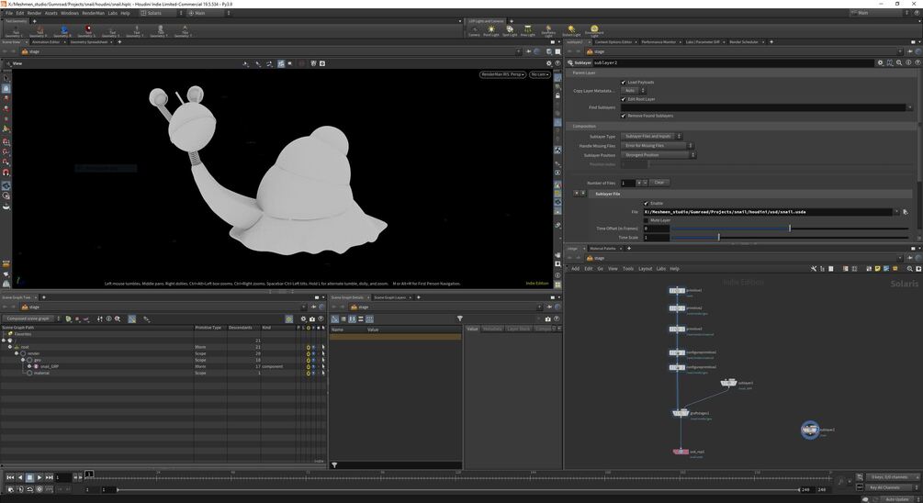
Task: Click Find Sublayers input field
Action: tap(763, 107)
